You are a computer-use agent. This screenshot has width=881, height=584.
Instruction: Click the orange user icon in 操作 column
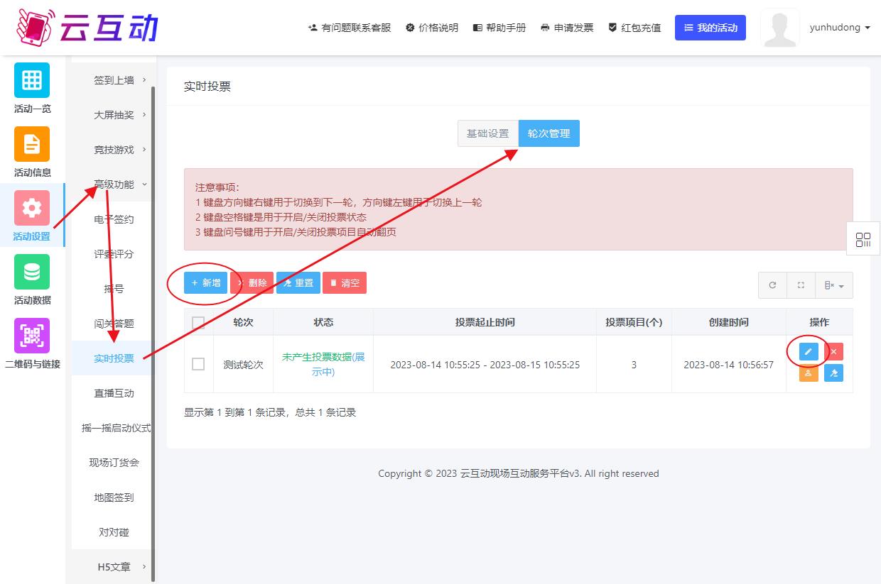(x=809, y=373)
